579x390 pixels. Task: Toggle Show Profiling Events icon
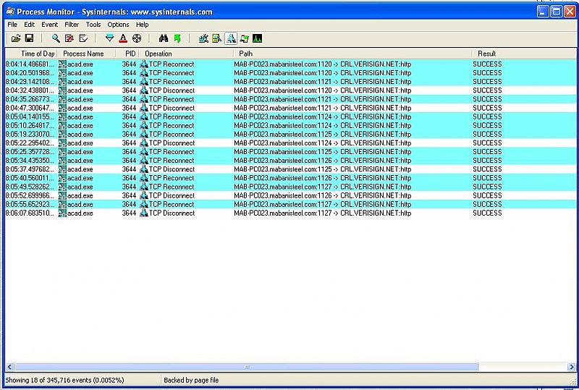[258, 38]
